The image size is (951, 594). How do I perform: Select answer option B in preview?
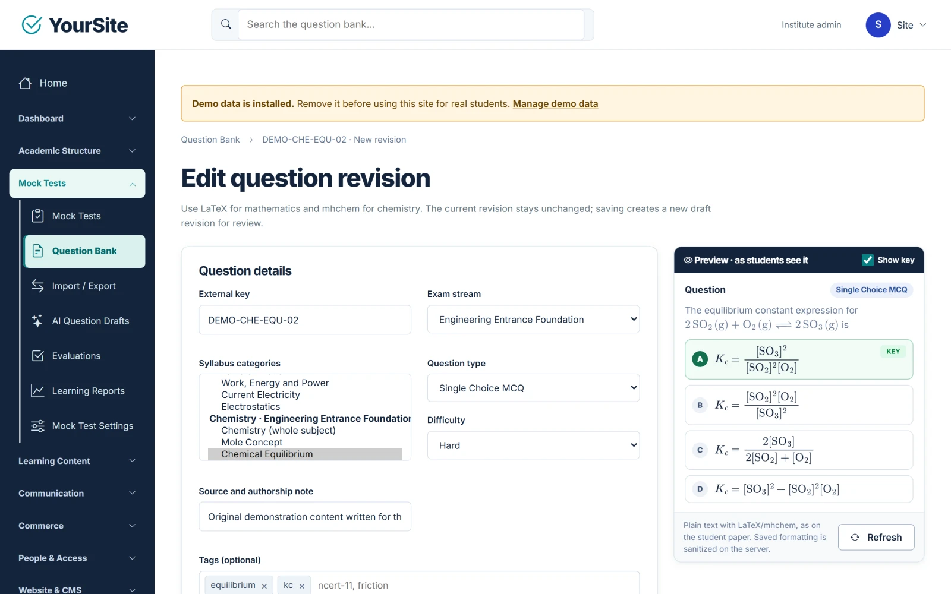click(x=799, y=405)
